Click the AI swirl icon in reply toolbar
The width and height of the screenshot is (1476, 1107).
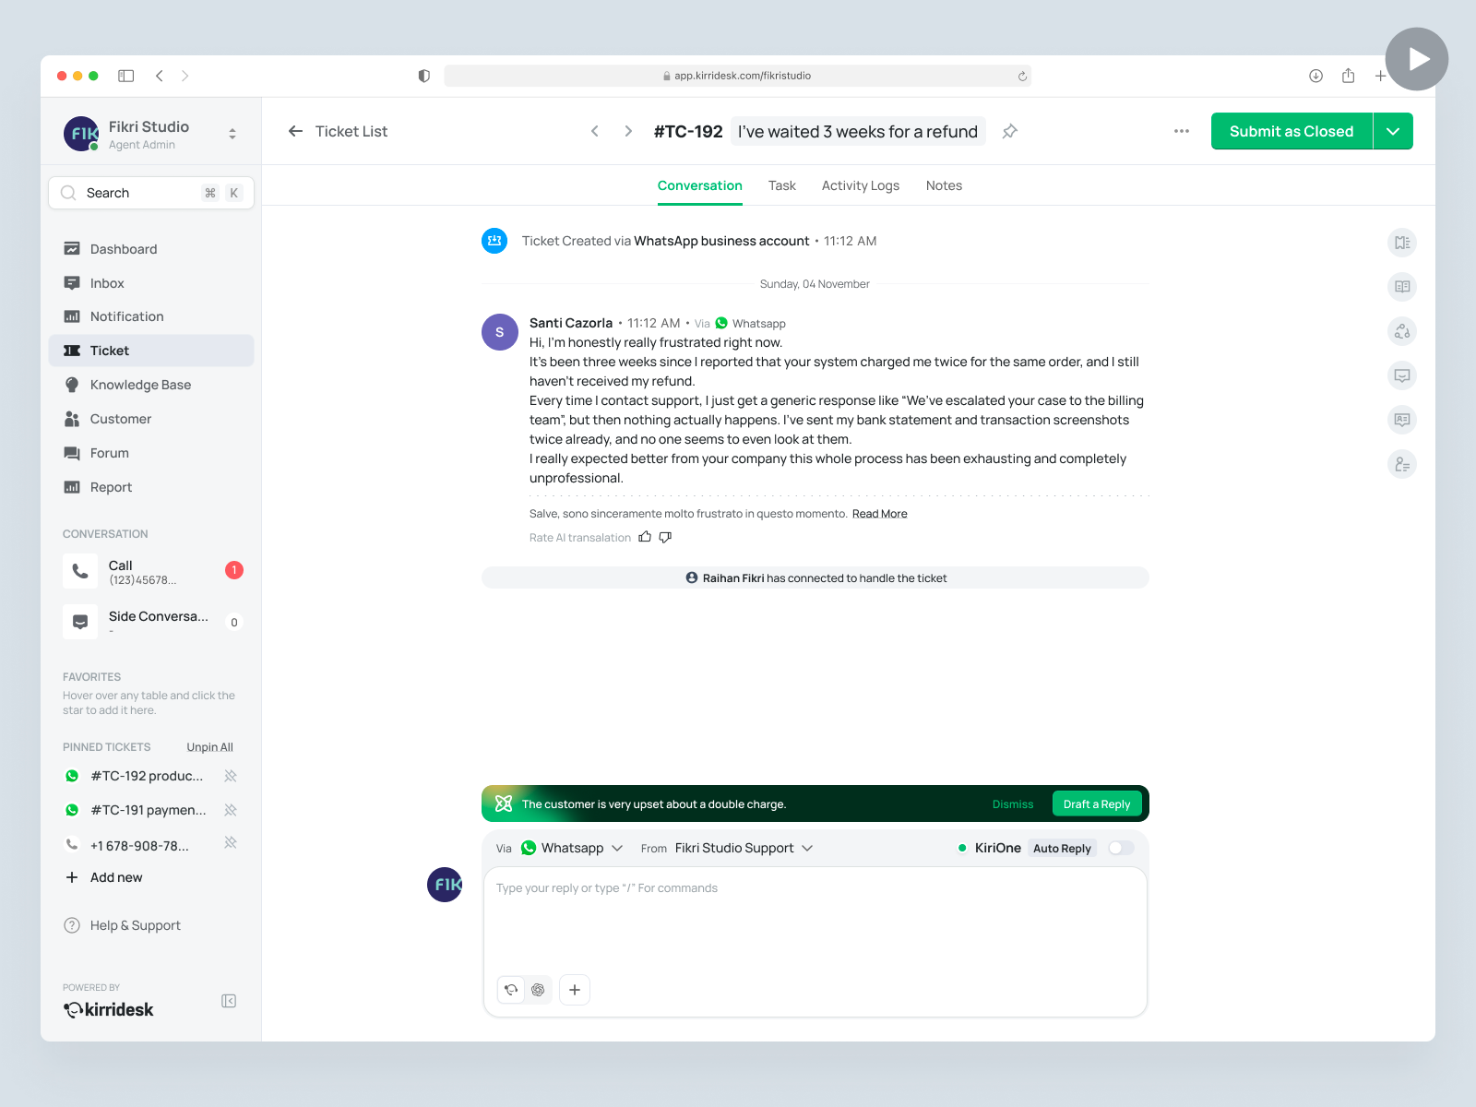(x=538, y=990)
